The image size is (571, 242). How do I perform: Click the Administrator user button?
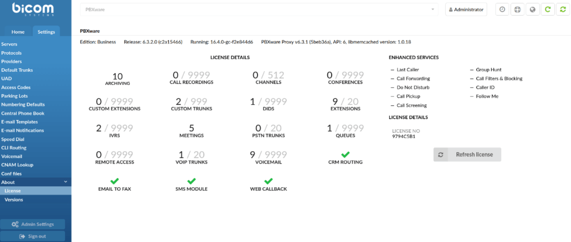tap(466, 9)
